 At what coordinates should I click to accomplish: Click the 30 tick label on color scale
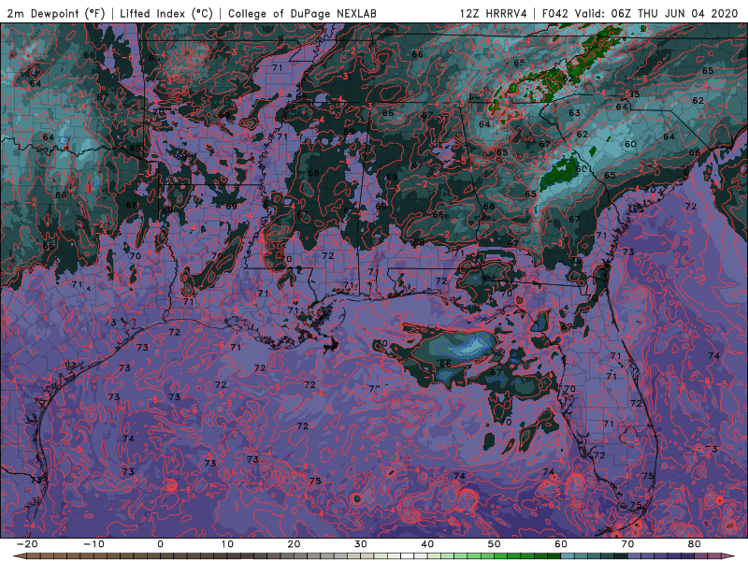point(361,544)
